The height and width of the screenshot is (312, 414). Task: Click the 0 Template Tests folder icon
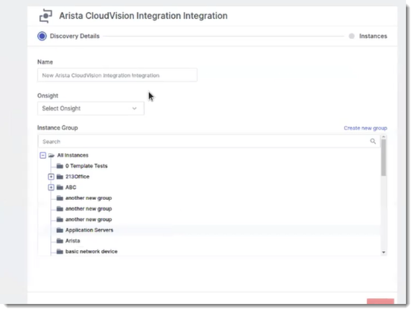(x=60, y=166)
